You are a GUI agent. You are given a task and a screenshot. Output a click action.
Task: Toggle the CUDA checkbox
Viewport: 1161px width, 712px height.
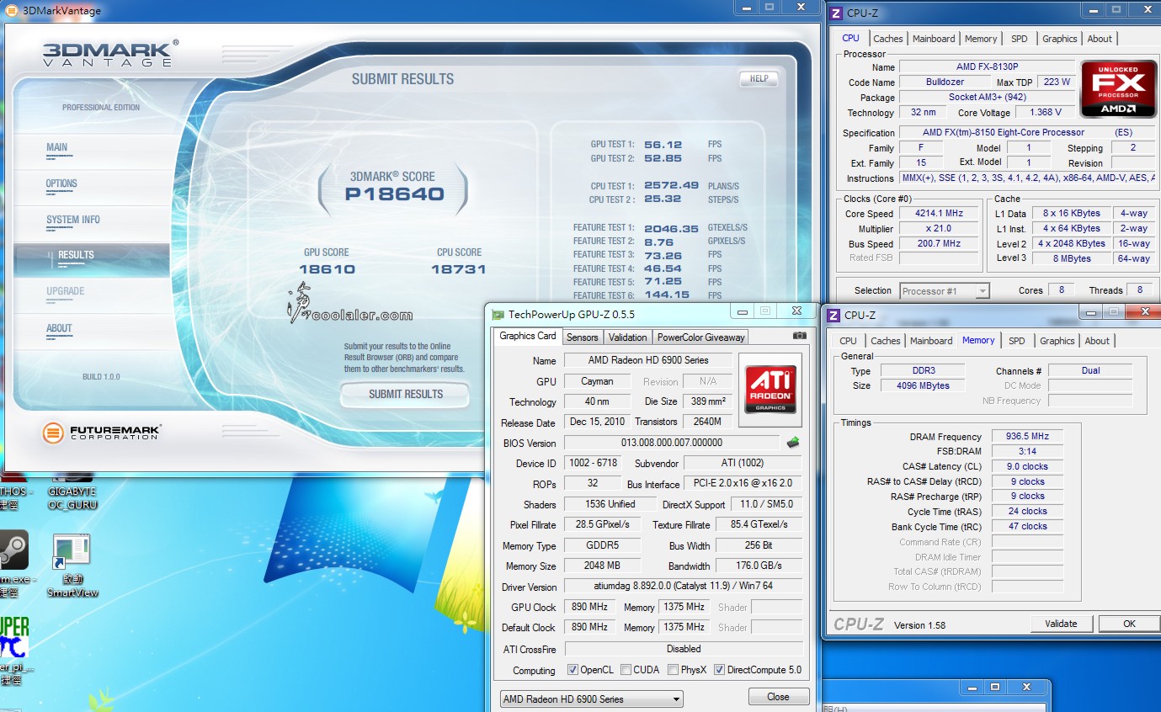626,670
